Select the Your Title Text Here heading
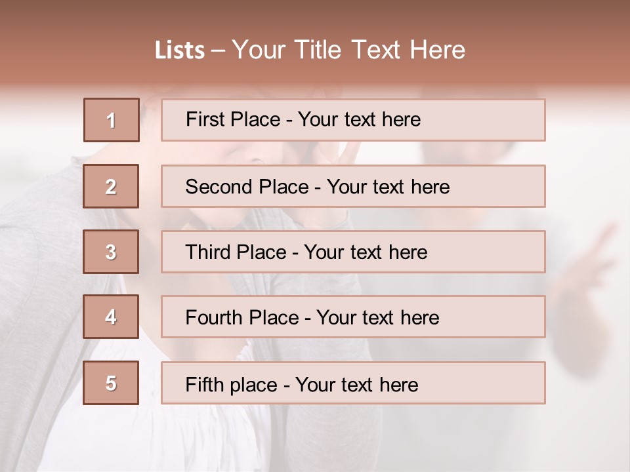The image size is (630, 472). [348, 50]
